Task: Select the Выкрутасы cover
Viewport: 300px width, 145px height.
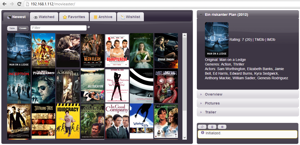Action: pyautogui.click(x=117, y=50)
